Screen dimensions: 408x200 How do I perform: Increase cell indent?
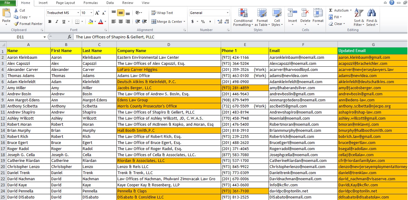click(144, 22)
